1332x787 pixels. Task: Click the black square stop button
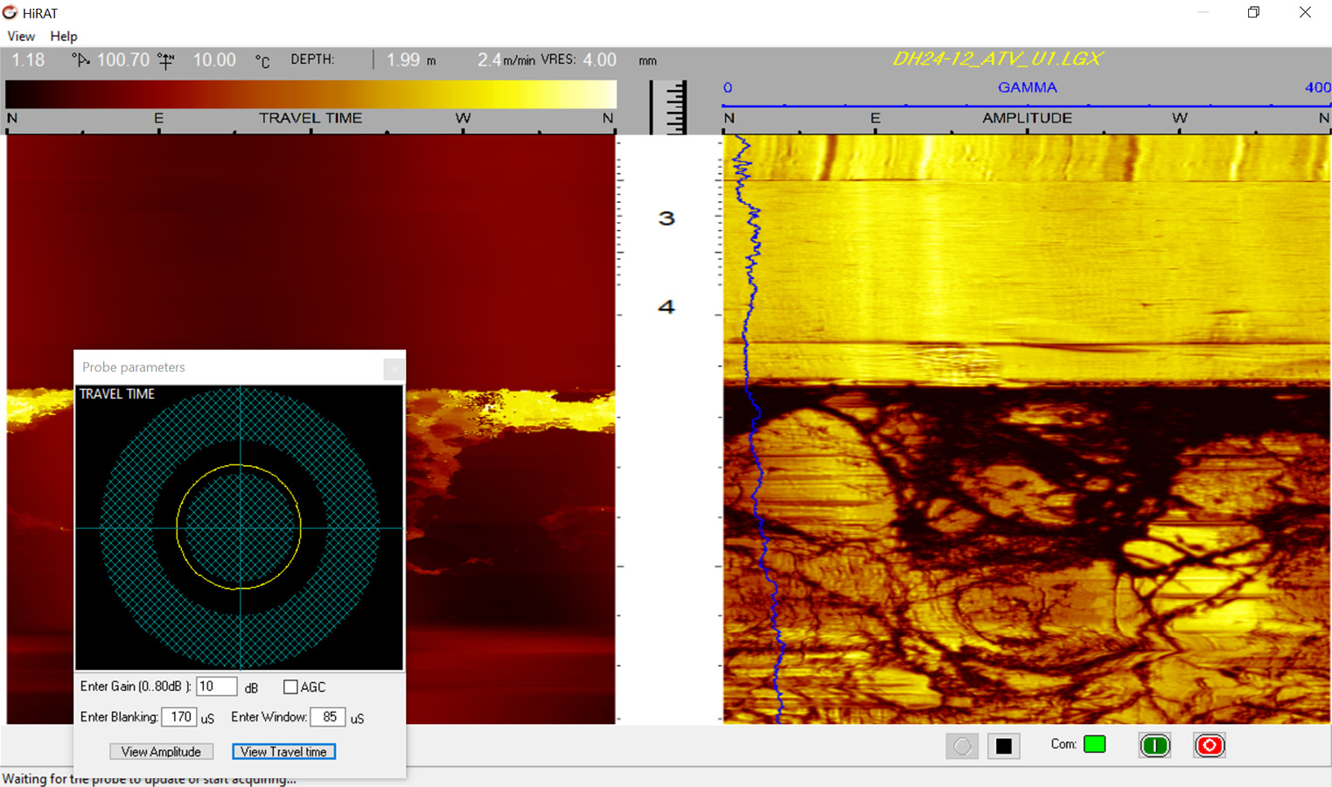pos(1003,746)
